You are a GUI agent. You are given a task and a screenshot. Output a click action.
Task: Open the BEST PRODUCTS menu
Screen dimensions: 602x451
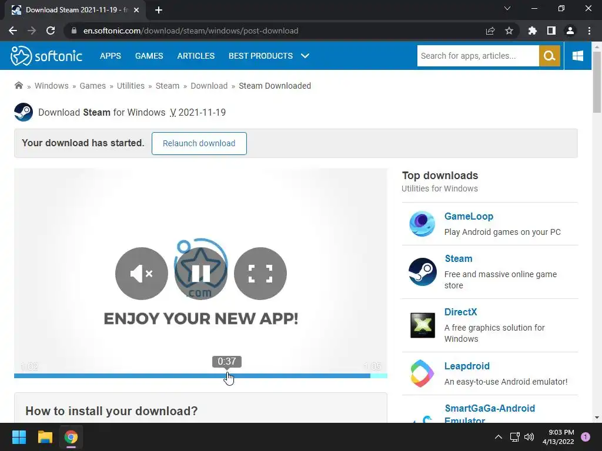tap(260, 56)
